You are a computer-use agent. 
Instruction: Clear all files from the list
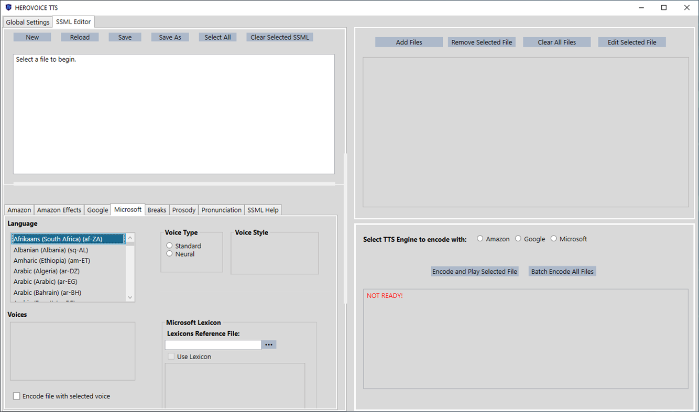click(556, 41)
